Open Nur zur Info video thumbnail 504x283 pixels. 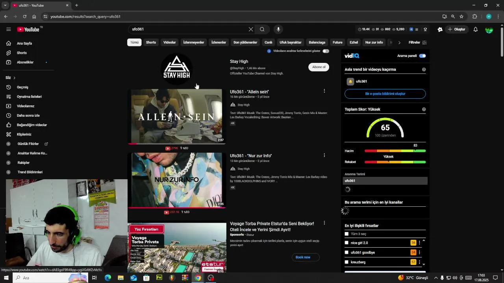click(177, 180)
